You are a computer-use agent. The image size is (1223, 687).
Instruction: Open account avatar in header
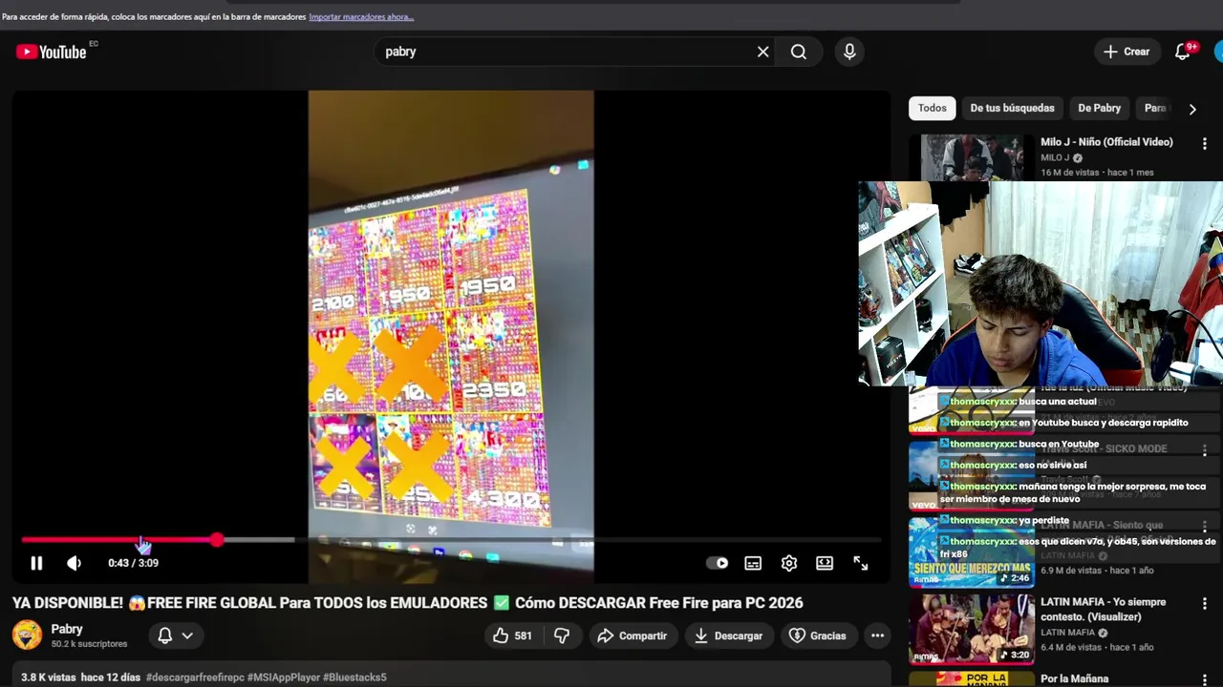(x=1218, y=52)
